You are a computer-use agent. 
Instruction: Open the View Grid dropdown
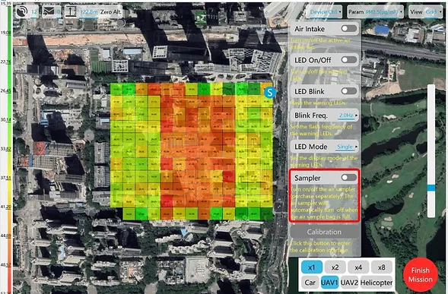(x=425, y=12)
